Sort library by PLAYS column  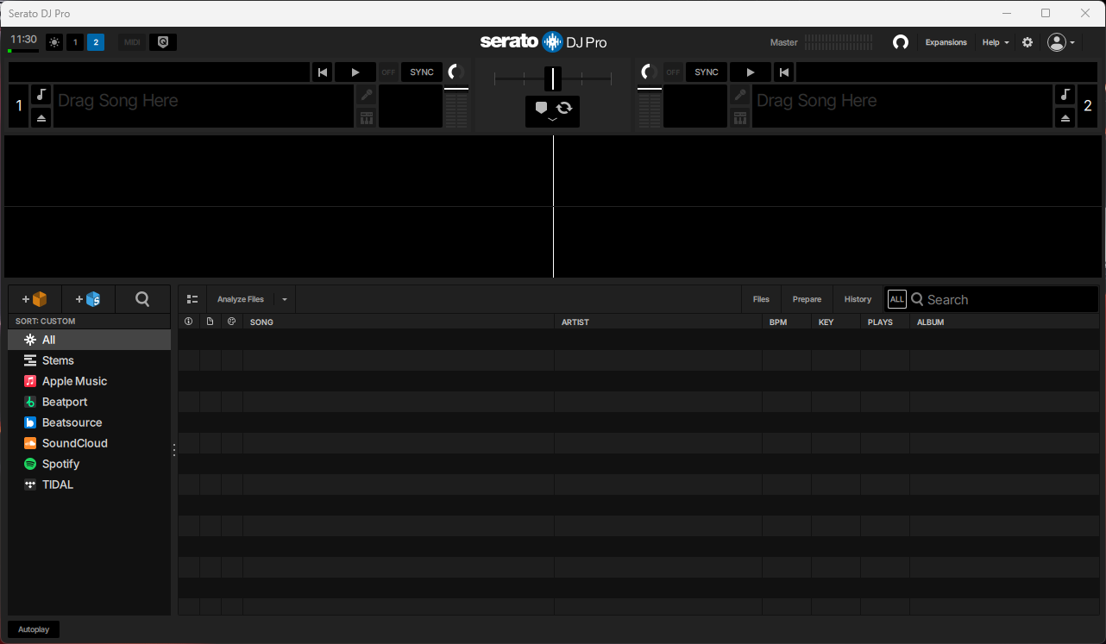pyautogui.click(x=885, y=322)
